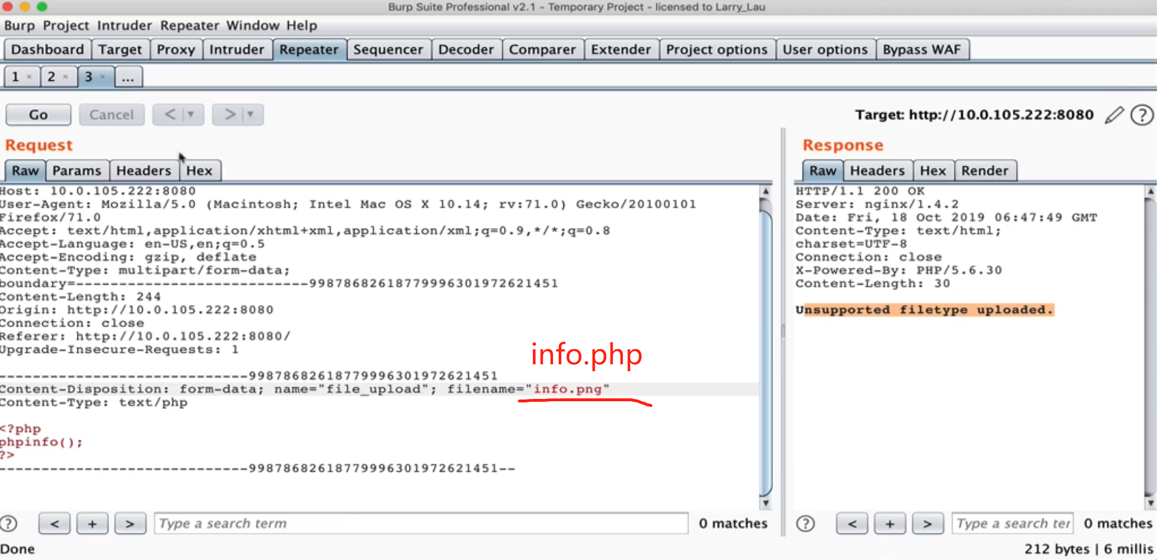
Task: Open request search options plus button
Action: coord(92,524)
